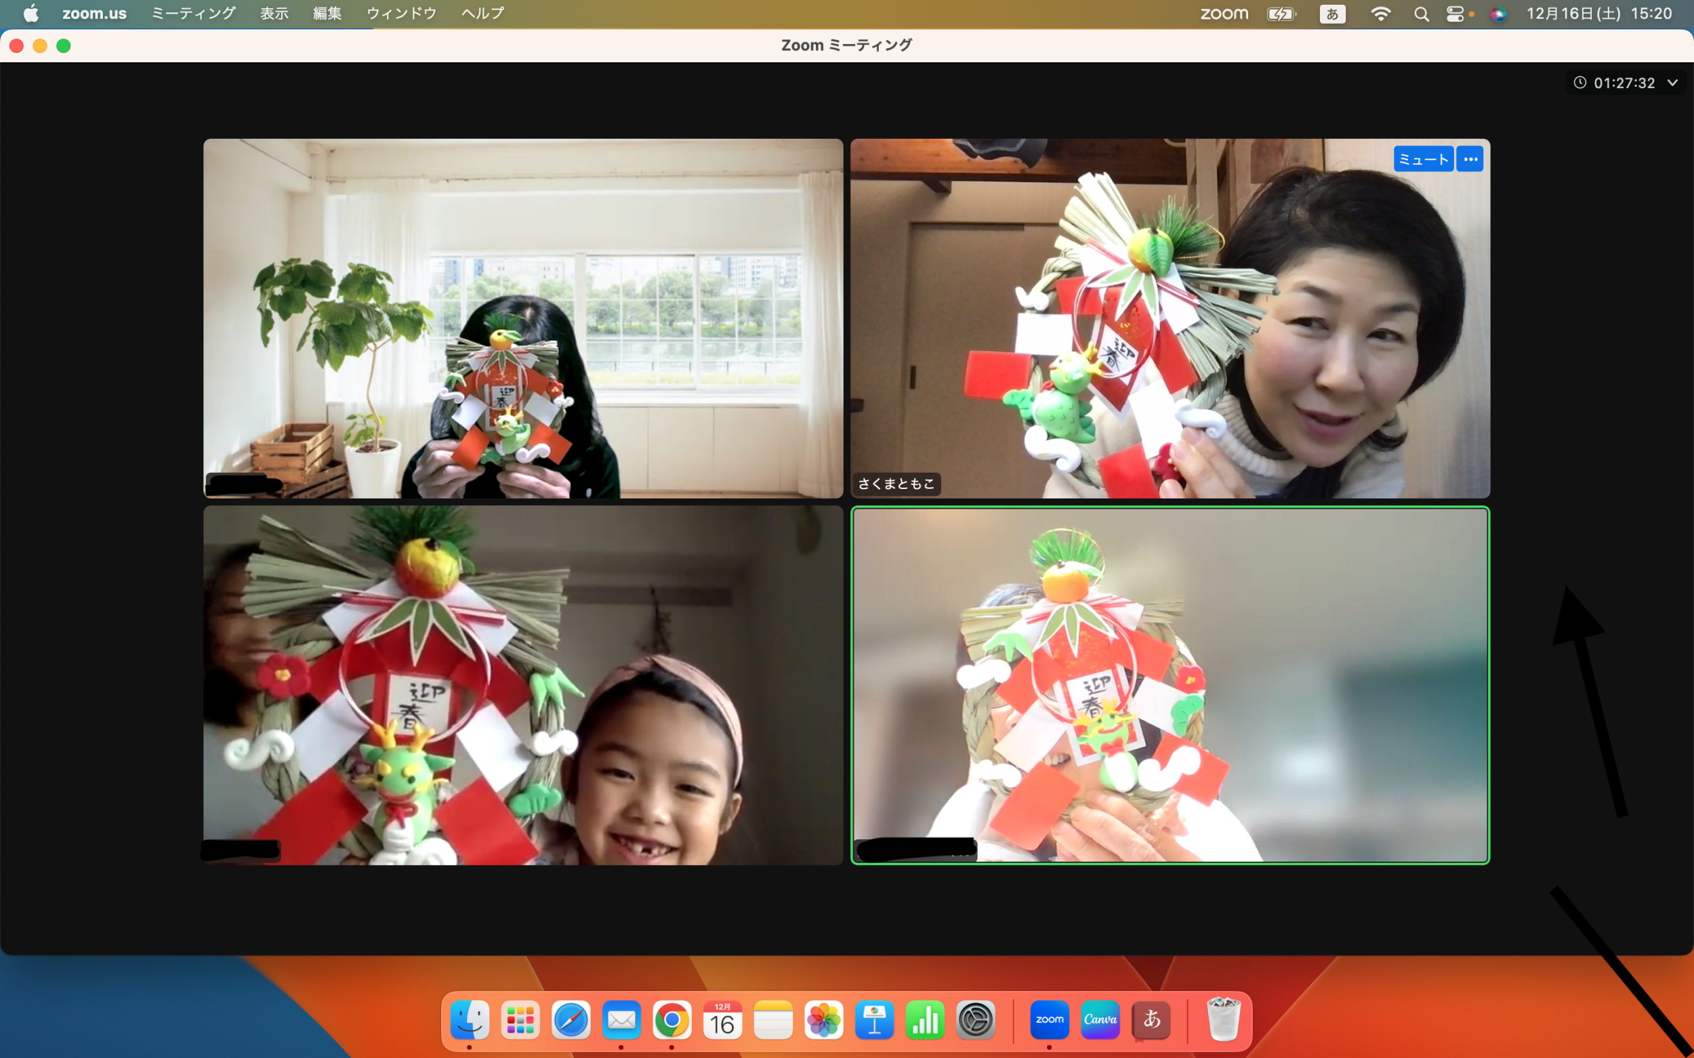Click the zoom status item in menu bar

(1224, 14)
